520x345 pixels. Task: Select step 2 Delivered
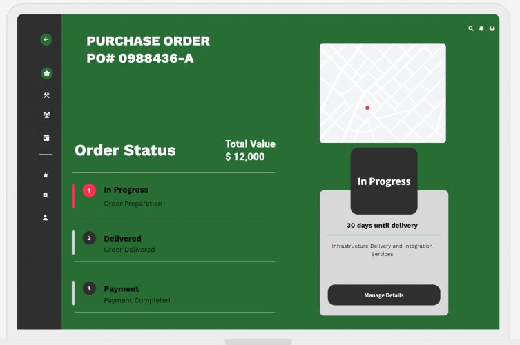[x=122, y=239]
